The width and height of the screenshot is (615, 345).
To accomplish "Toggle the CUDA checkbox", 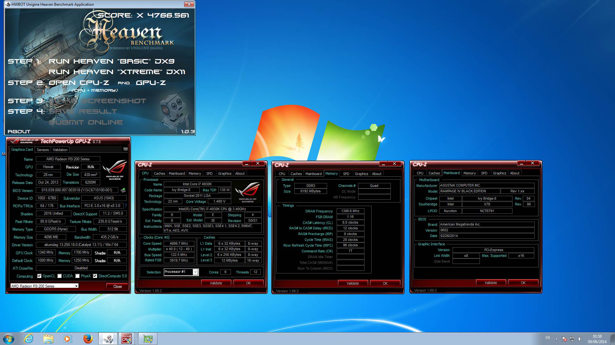I will click(59, 276).
